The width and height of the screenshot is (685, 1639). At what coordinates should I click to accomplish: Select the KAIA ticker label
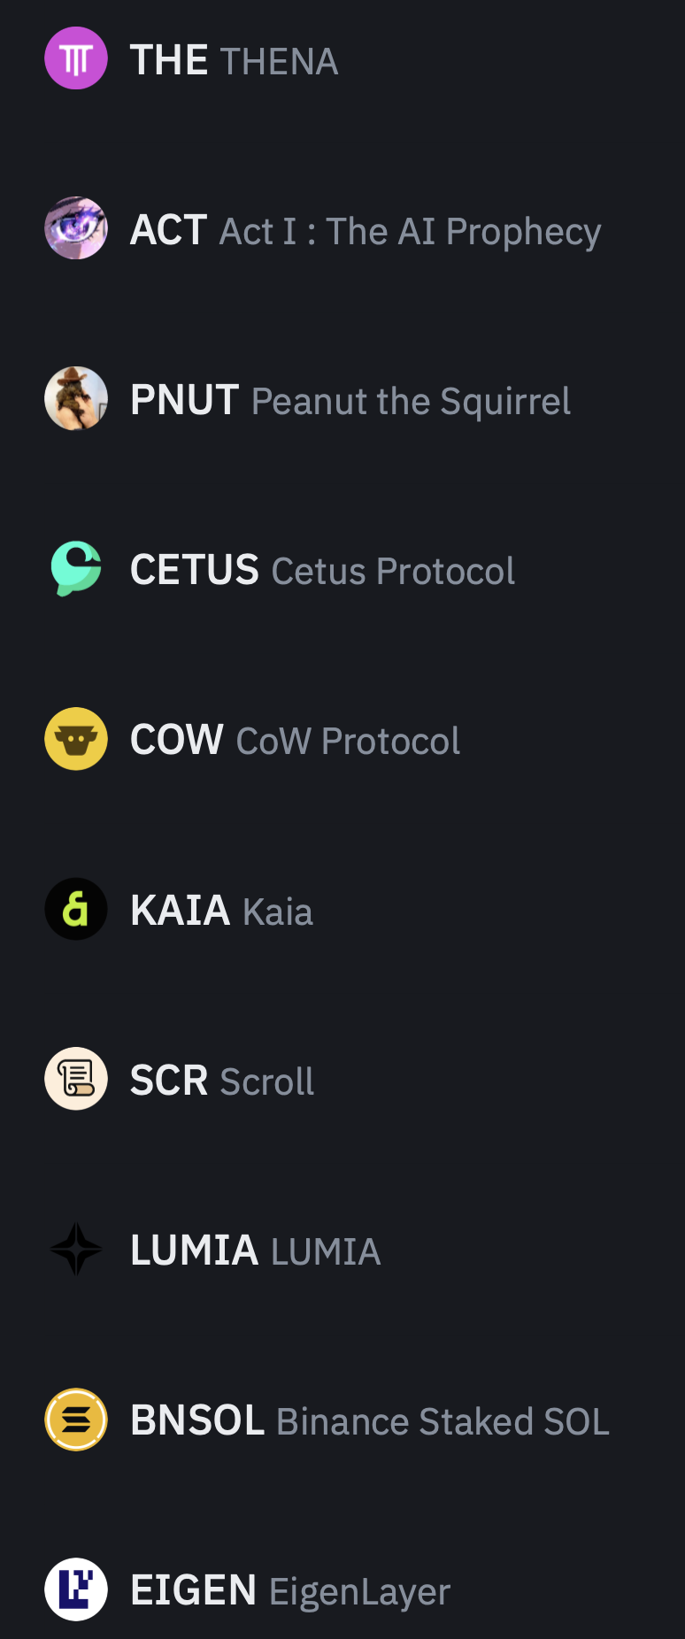[180, 911]
